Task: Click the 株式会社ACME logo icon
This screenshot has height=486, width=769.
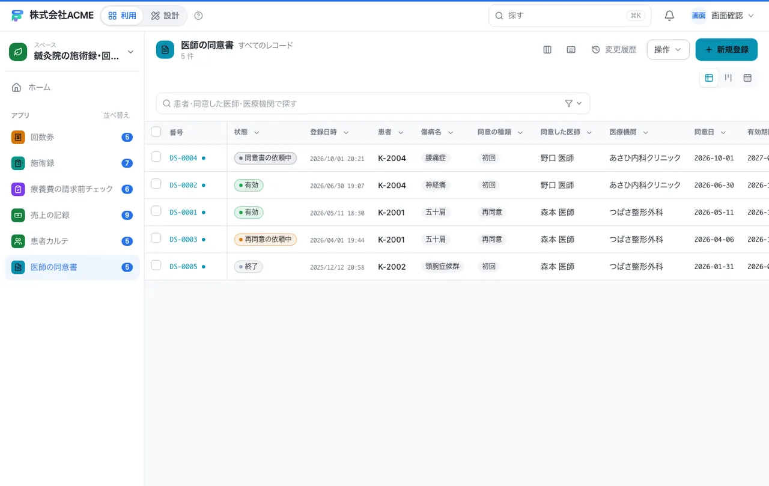Action: tap(17, 16)
